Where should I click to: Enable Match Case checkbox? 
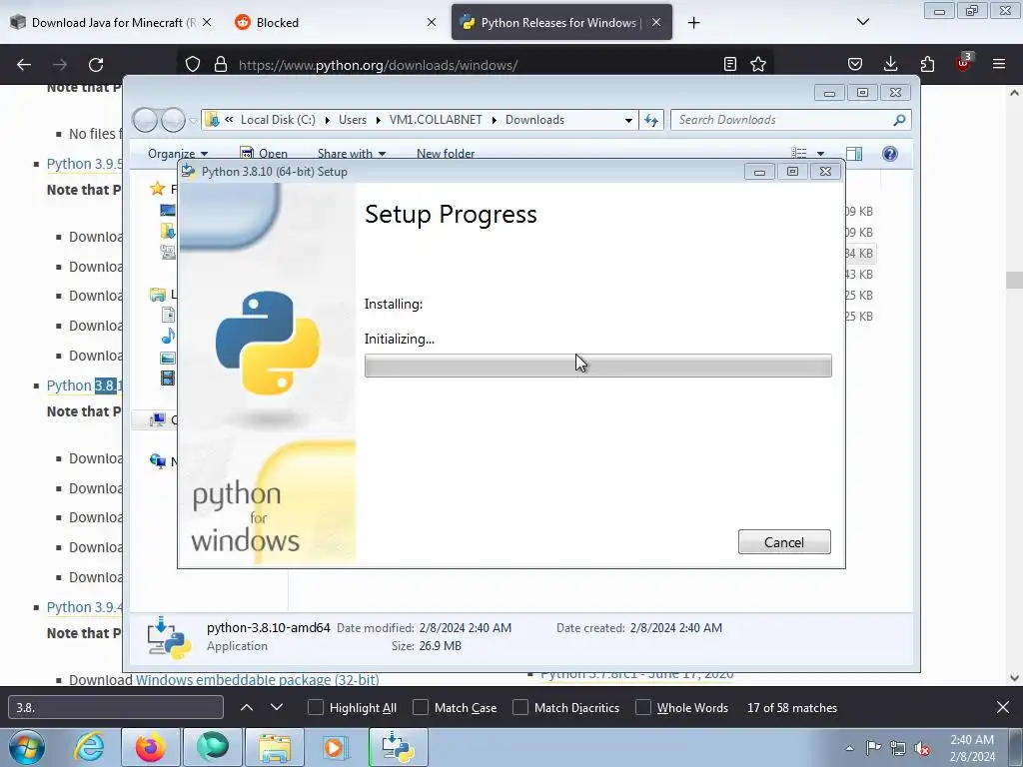(x=421, y=708)
